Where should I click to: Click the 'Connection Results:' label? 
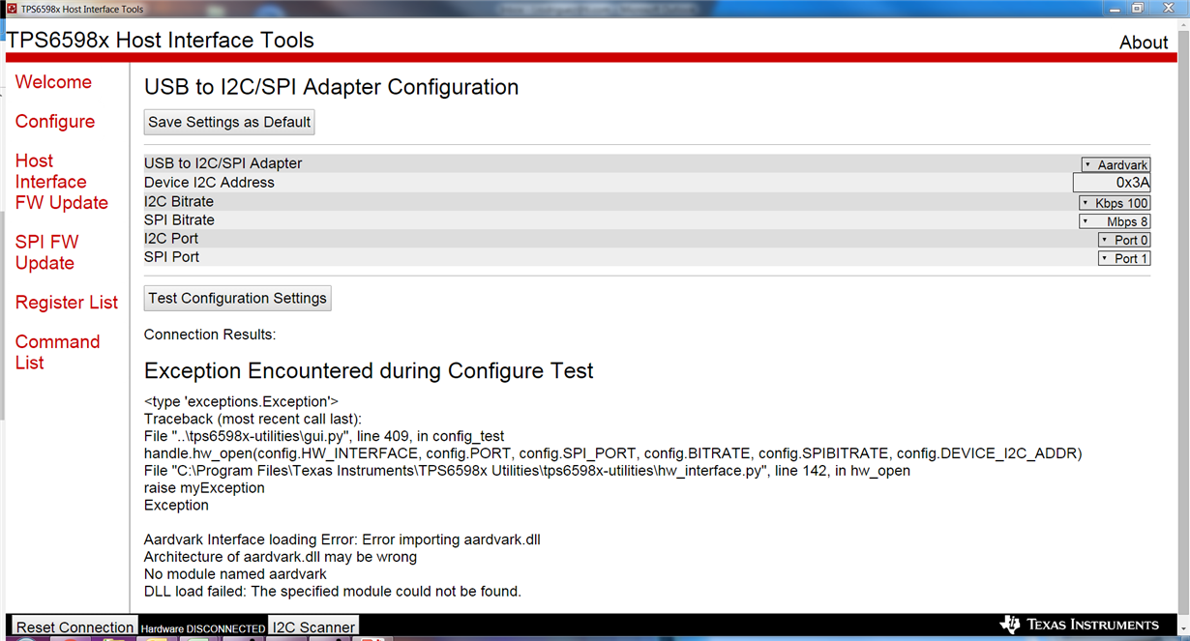pos(210,335)
